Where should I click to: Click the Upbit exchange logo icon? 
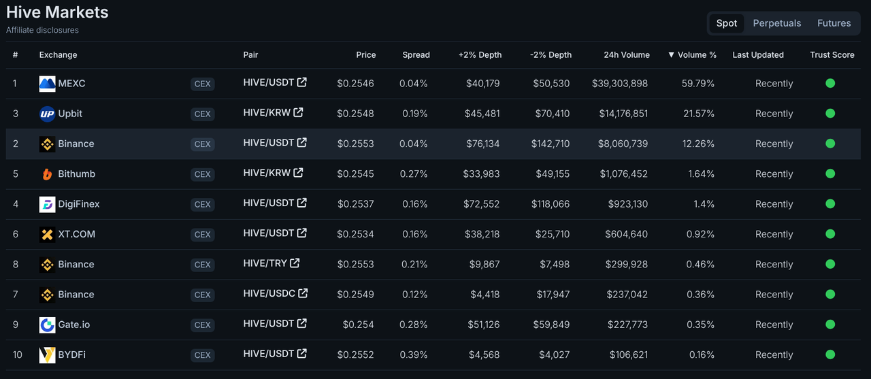point(47,114)
